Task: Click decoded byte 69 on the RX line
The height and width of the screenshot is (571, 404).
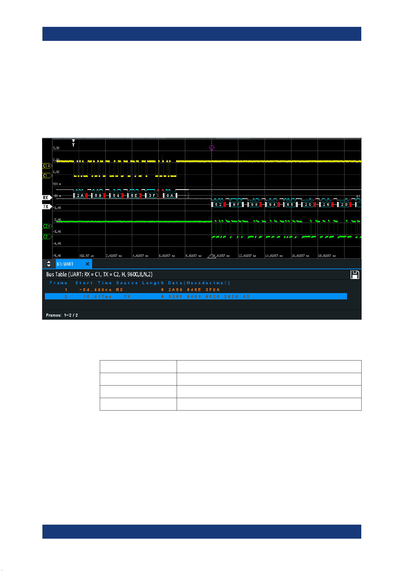Action: tap(98, 196)
